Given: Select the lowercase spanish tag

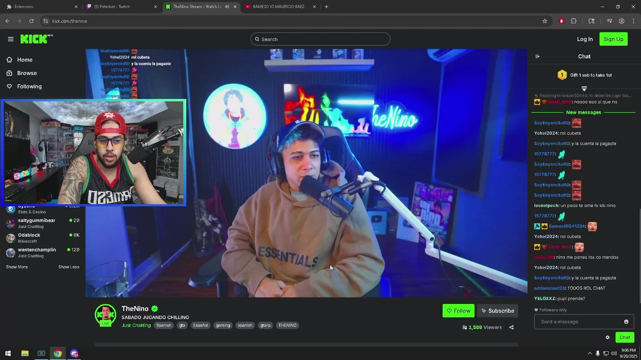Looking at the screenshot, I should point(245,325).
